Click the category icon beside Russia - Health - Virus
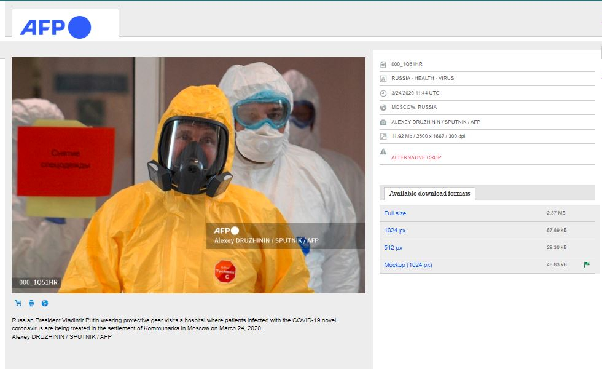Screen dimensions: 602x369 383,79
